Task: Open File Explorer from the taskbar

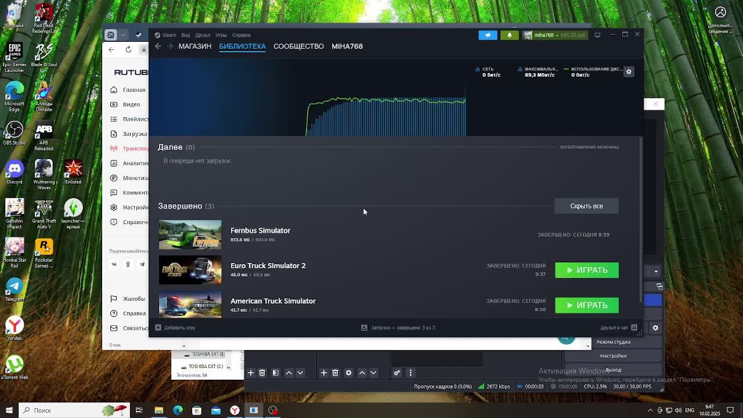Action: (x=158, y=410)
